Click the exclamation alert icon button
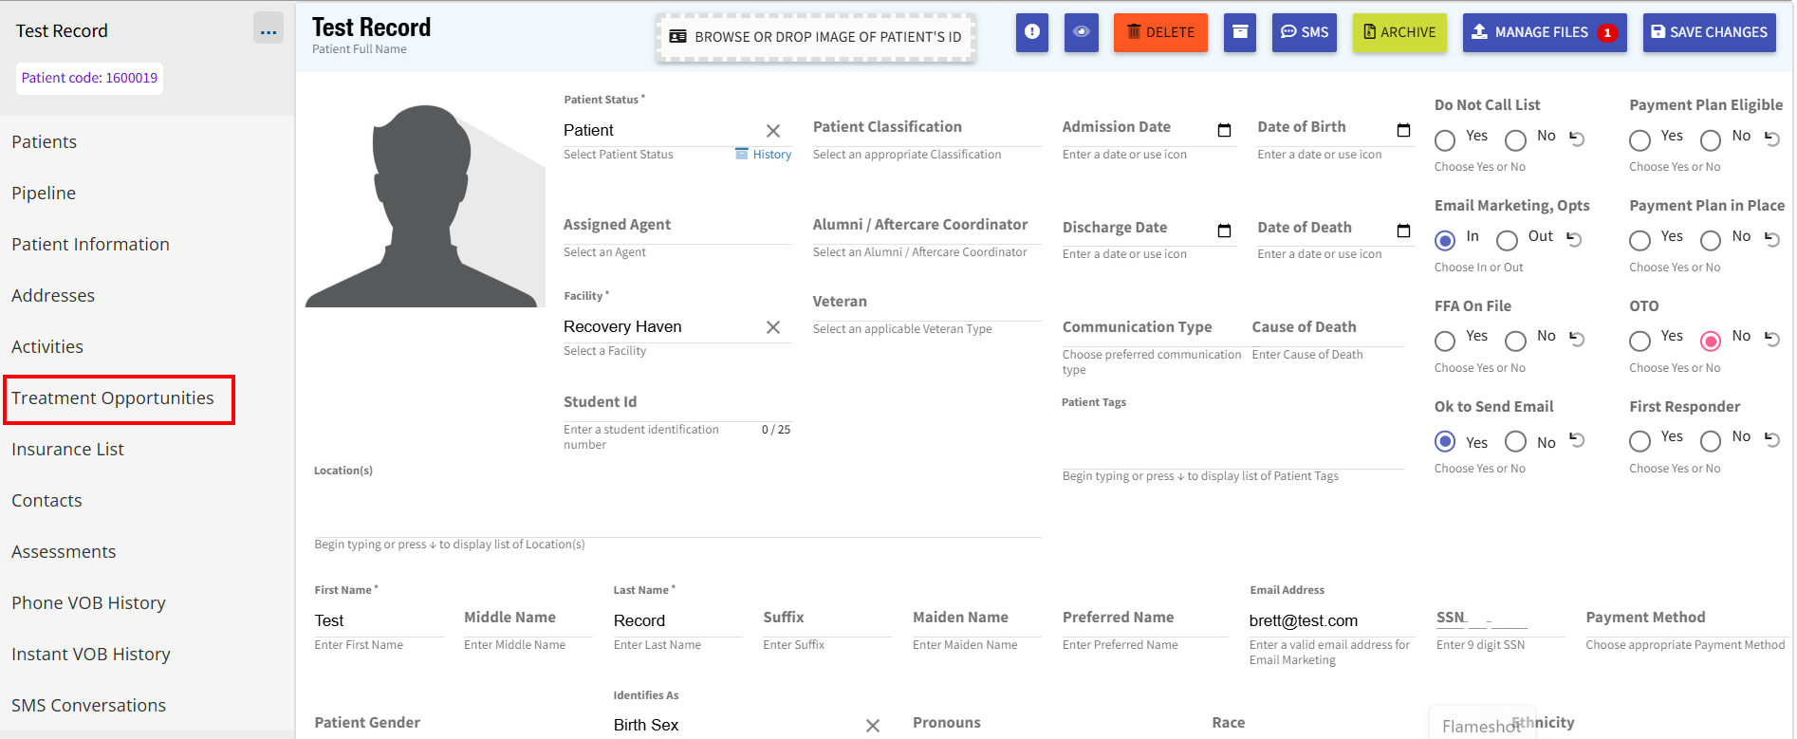Screen dimensions: 1797x739 point(1031,32)
